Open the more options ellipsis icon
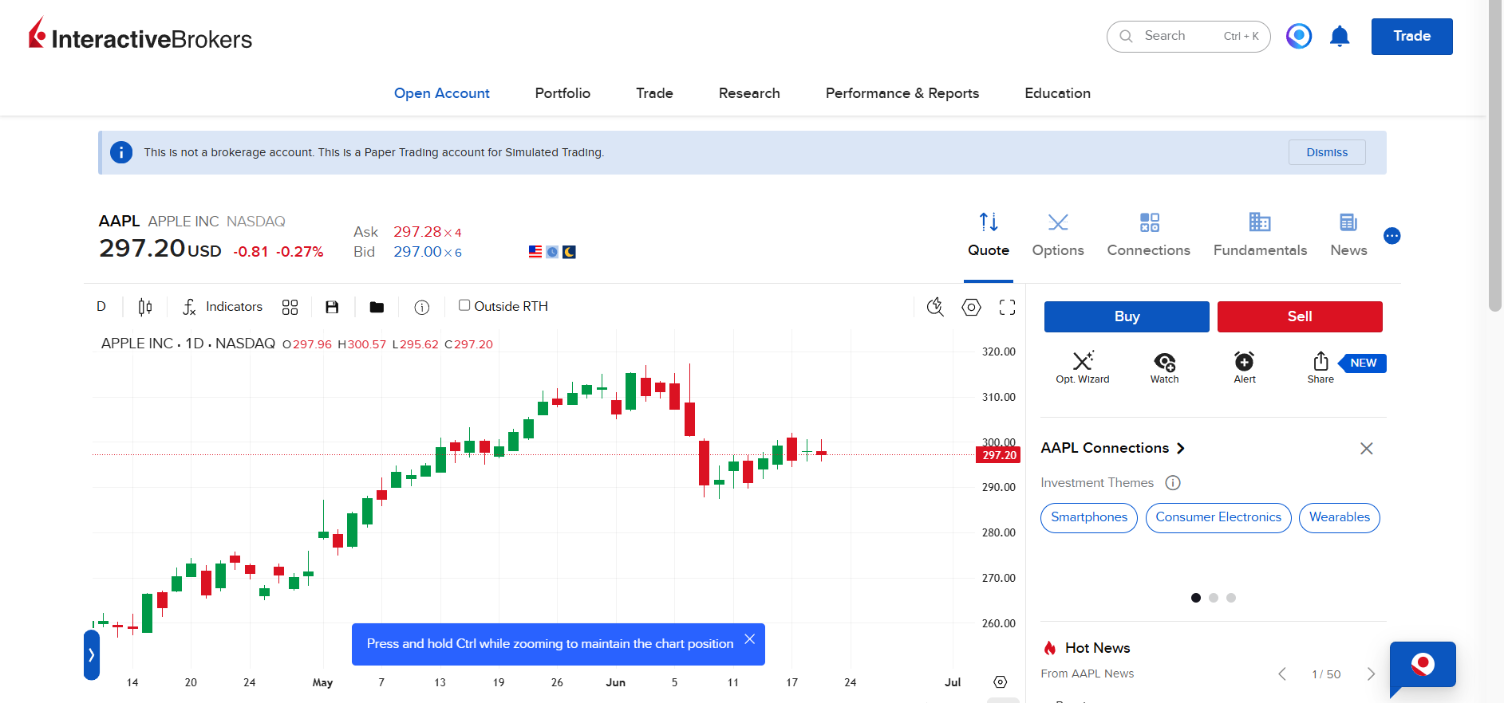This screenshot has height=703, width=1504. coord(1392,236)
